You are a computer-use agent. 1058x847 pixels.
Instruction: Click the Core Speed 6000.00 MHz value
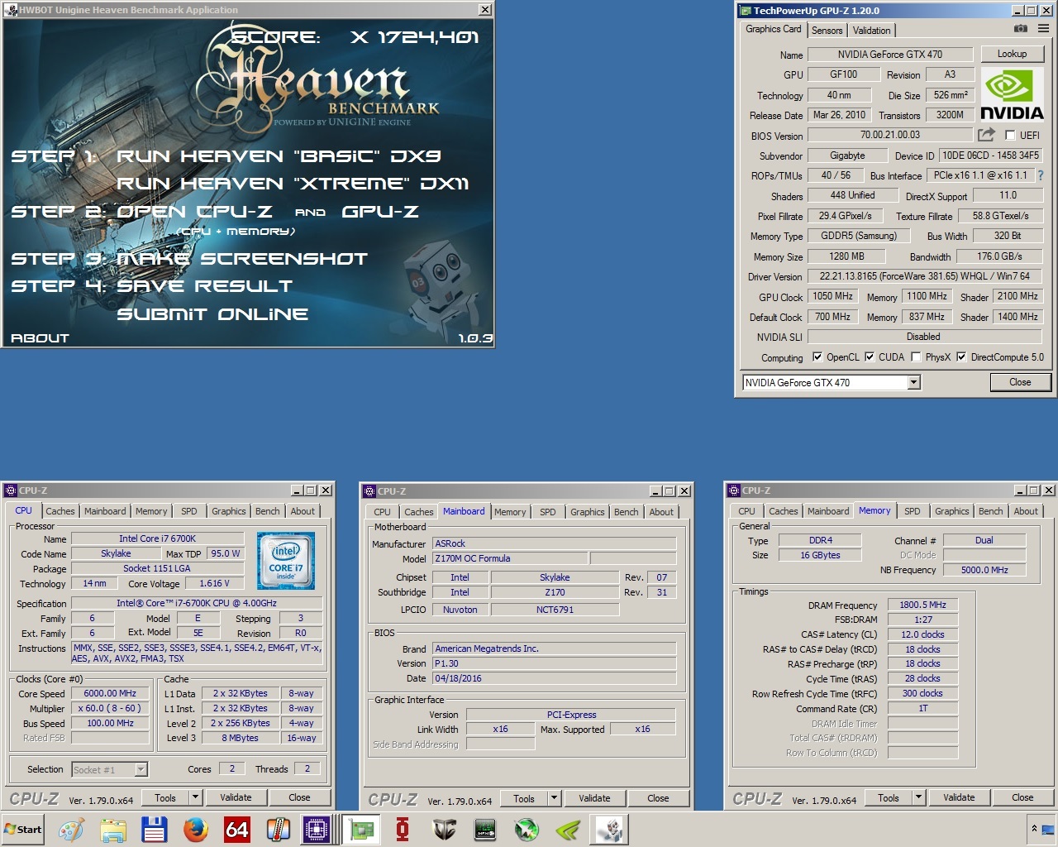[x=110, y=693]
